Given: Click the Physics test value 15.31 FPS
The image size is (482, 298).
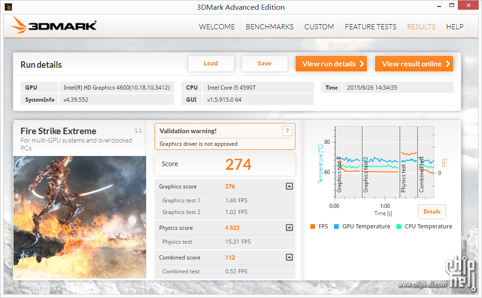Looking at the screenshot, I should [238, 242].
